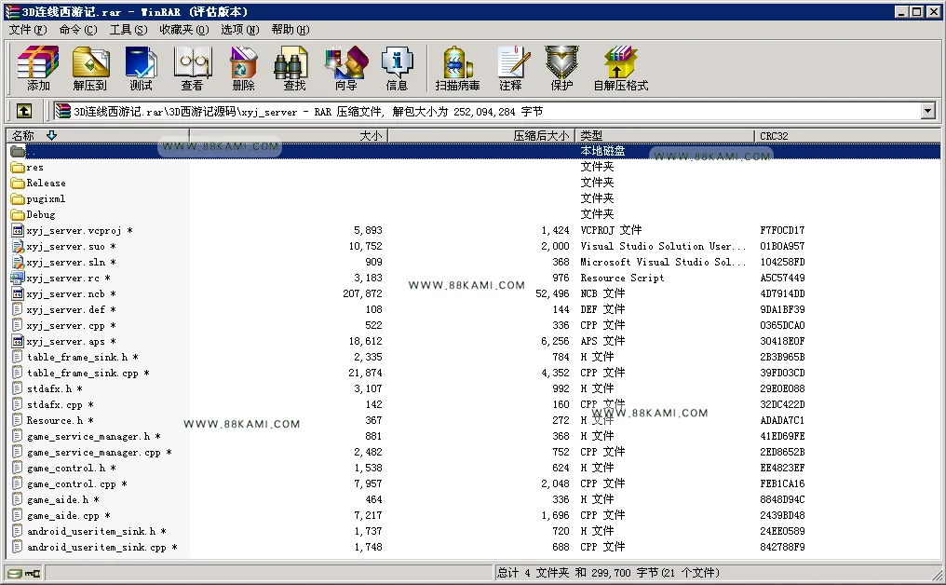Click the Delete (删除) toolbar icon
Viewport: 946px width, 585px height.
(x=243, y=68)
